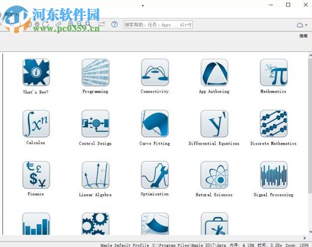This screenshot has height=247, width=312.
Task: Open the Finance currency symbols icon
Action: (36, 175)
